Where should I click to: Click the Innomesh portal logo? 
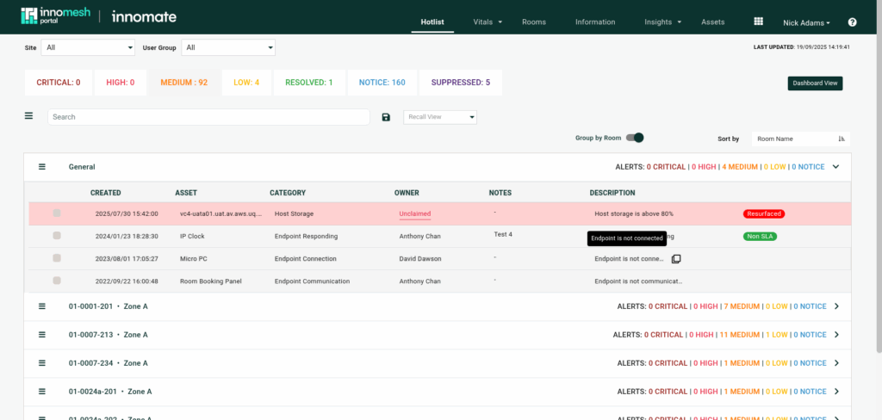55,15
